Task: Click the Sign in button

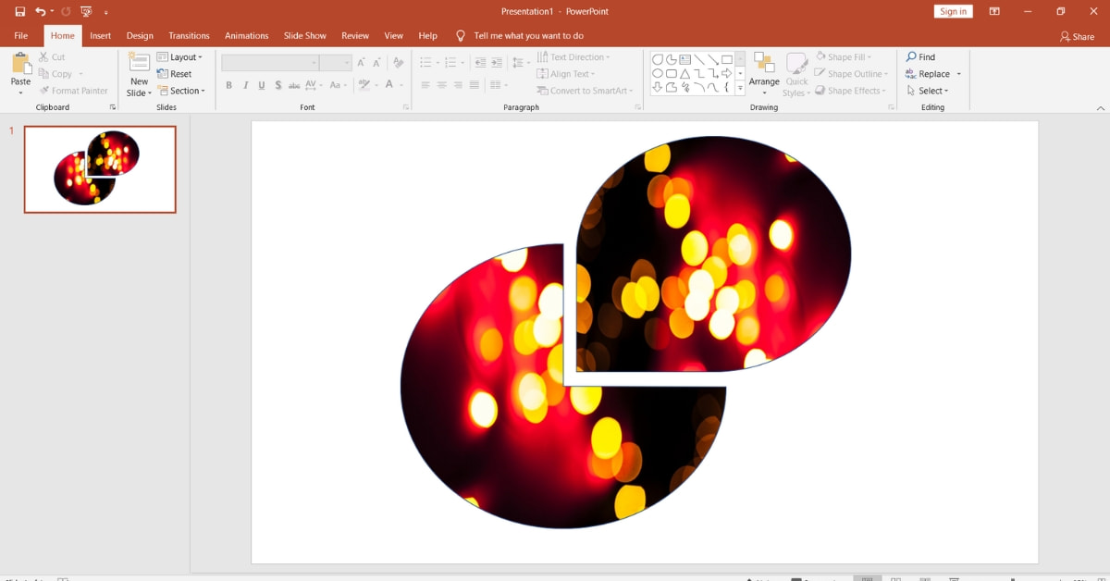Action: pos(953,11)
